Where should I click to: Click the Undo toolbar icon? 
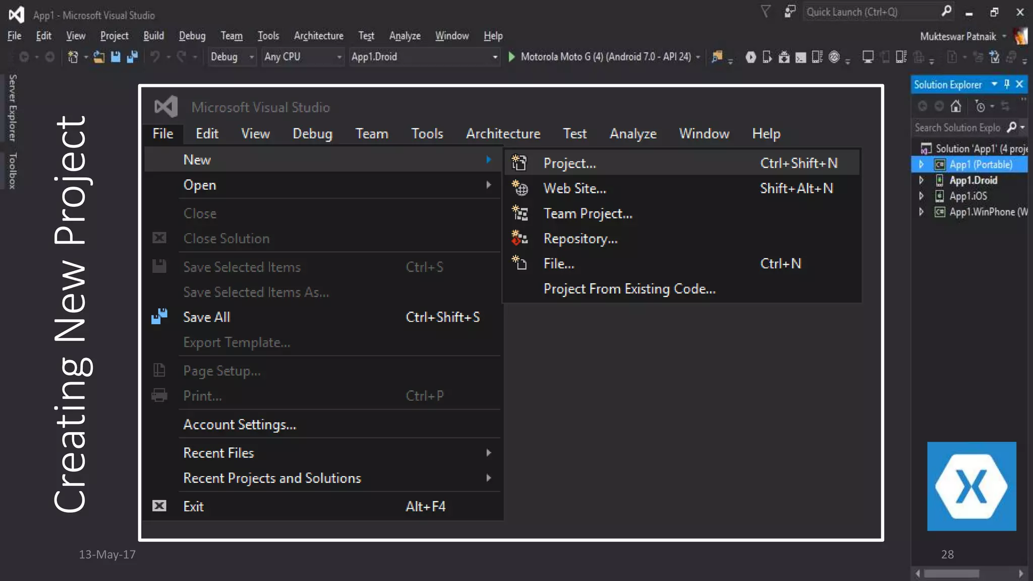(155, 57)
